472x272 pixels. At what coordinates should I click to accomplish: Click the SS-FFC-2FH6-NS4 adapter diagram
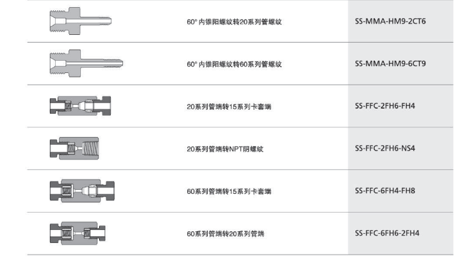coord(74,149)
